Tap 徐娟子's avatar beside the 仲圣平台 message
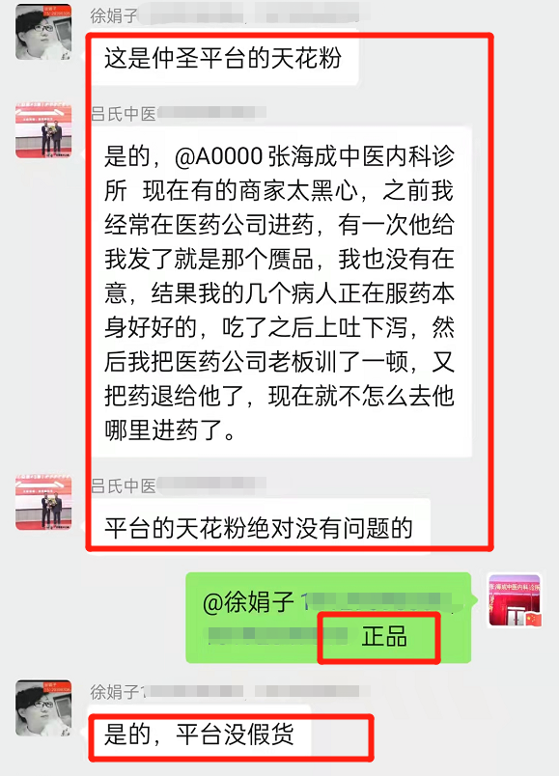Image resolution: width=559 pixels, height=776 pixels. 43,32
